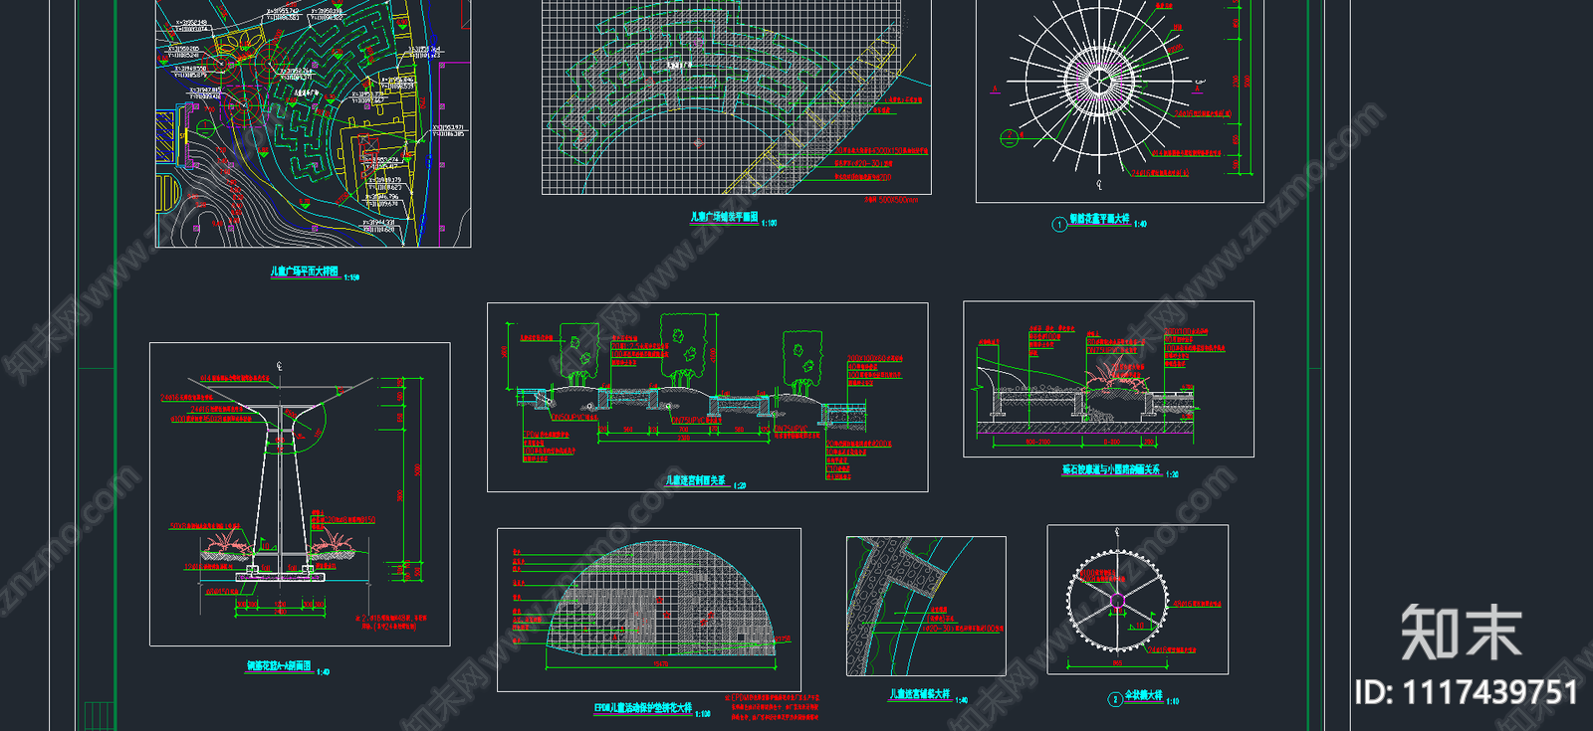Image resolution: width=1593 pixels, height=731 pixels.
Task: Click the center of the radial steel flower plan
Action: point(1098,81)
